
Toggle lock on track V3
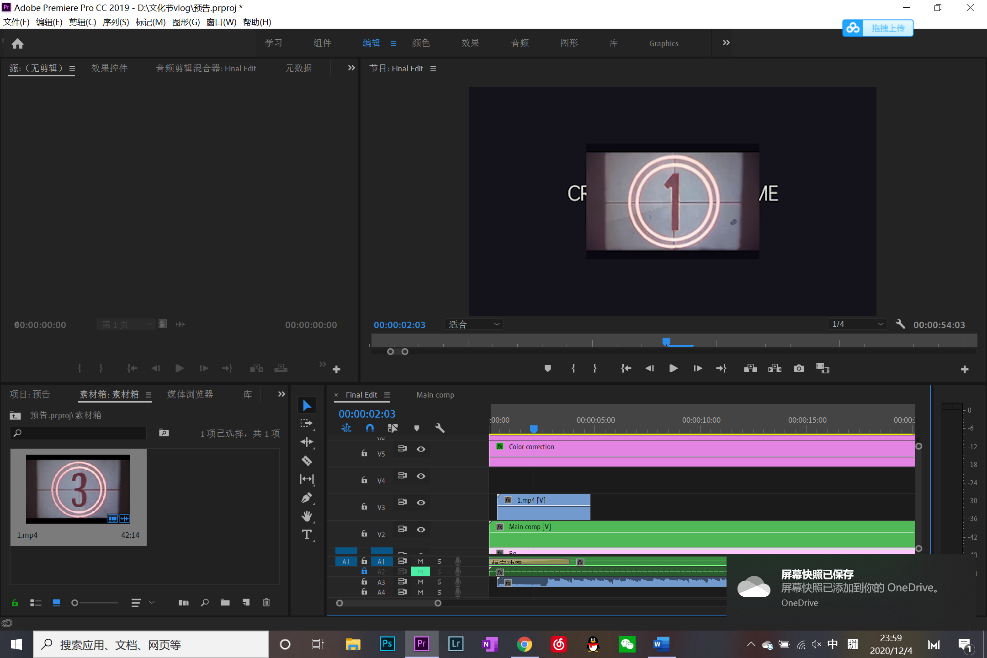click(364, 507)
